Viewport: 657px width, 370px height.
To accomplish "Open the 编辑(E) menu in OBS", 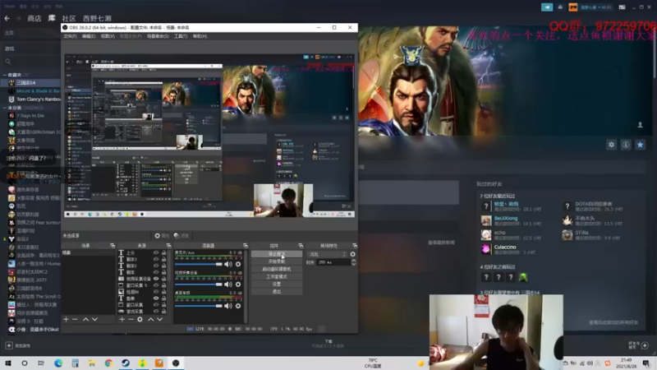I will click(89, 36).
